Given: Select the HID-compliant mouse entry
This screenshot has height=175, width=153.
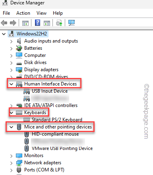Looking at the screenshot, I should tap(55, 134).
